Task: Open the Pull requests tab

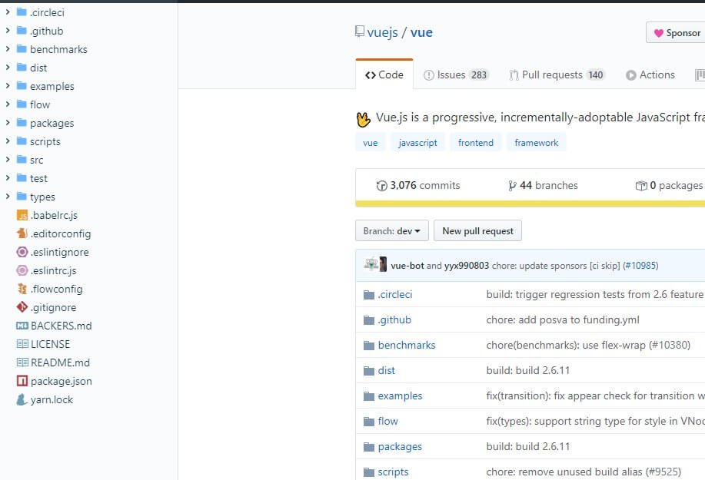Action: point(557,74)
